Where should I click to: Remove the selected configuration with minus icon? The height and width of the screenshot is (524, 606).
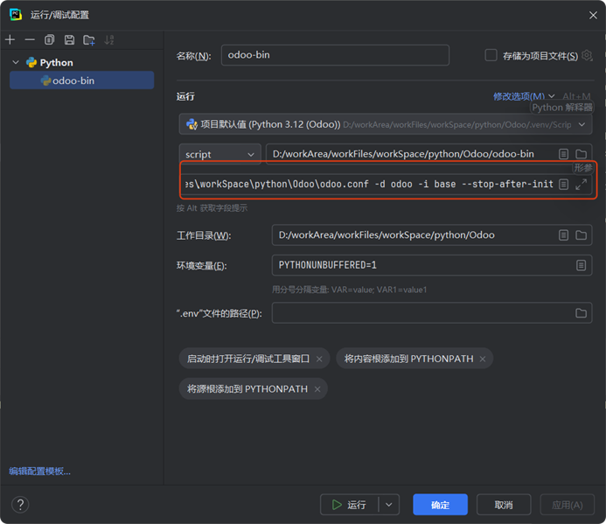tap(30, 39)
